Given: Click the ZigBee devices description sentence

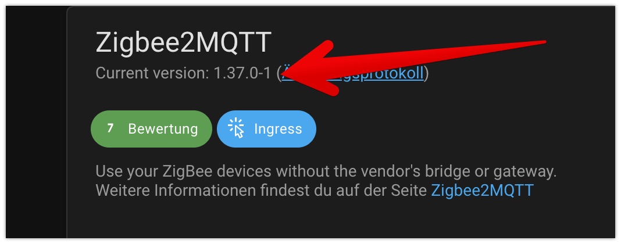Looking at the screenshot, I should [x=326, y=172].
